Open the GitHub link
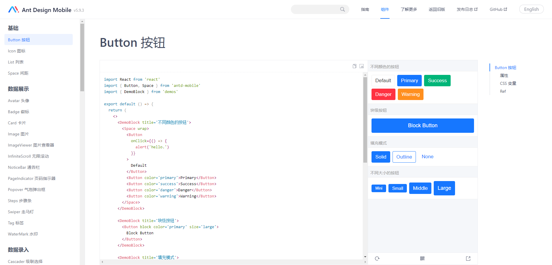Screen dimensions: 552x265 click(x=499, y=9)
